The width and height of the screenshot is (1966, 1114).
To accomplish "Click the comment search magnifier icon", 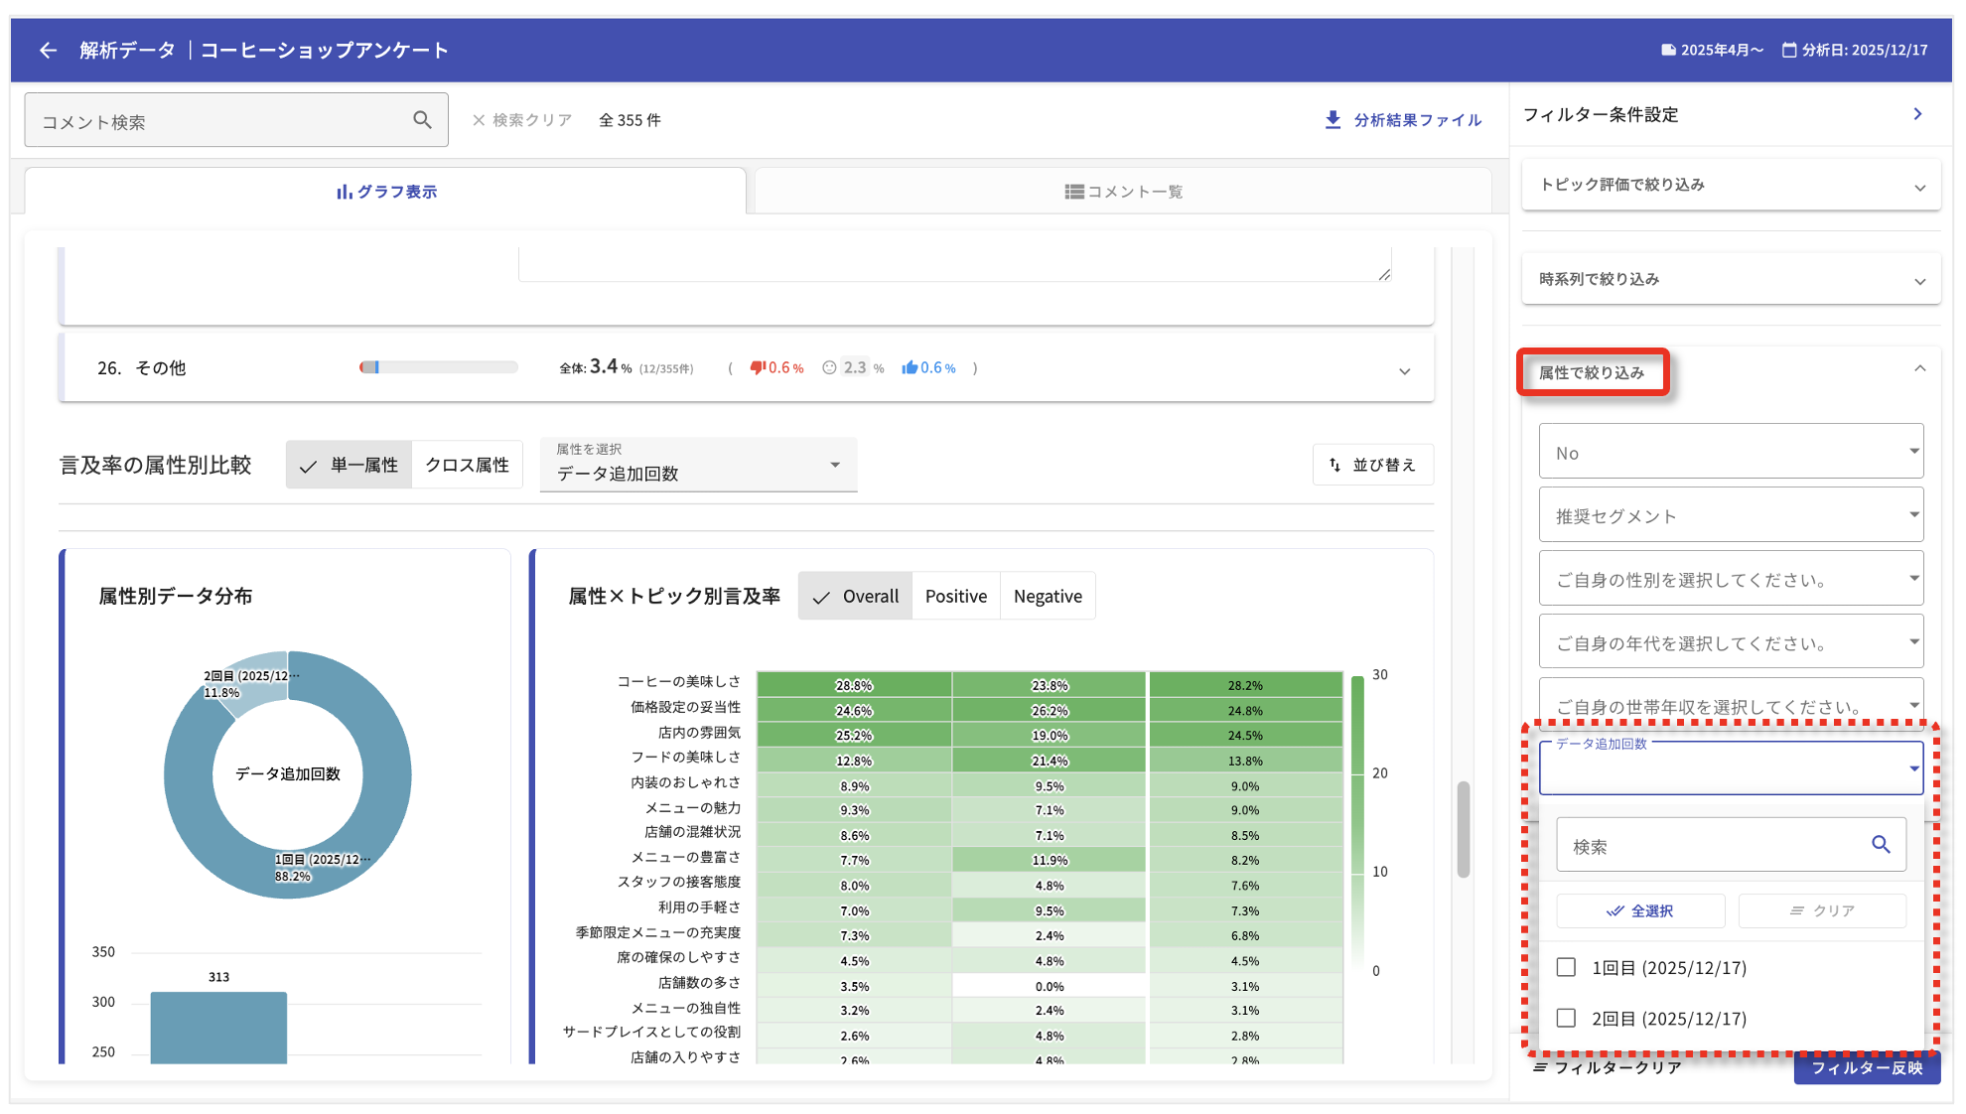I will tap(422, 120).
